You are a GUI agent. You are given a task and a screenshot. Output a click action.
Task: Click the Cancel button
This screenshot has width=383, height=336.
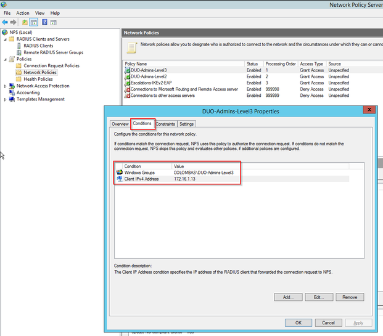tap(328, 322)
